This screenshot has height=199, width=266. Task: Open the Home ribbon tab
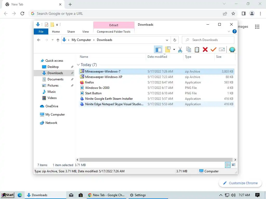tap(56, 32)
